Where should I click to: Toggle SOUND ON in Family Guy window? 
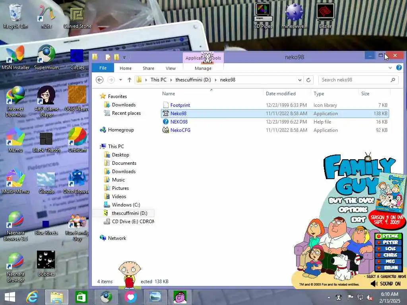click(x=386, y=284)
